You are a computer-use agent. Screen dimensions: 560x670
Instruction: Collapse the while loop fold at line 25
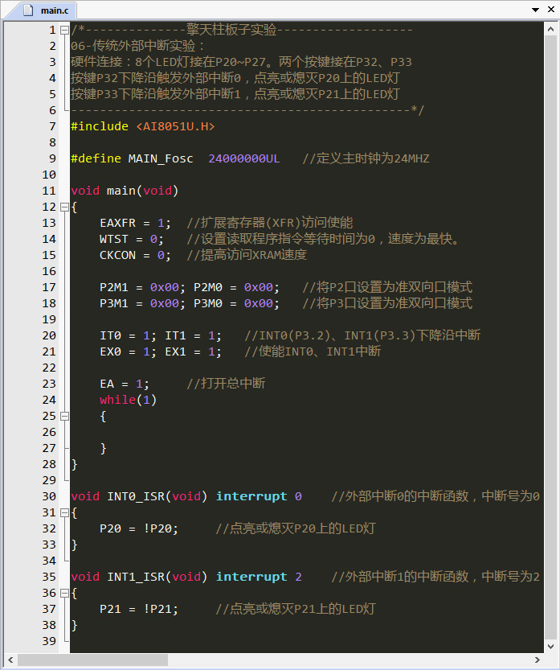[64, 416]
